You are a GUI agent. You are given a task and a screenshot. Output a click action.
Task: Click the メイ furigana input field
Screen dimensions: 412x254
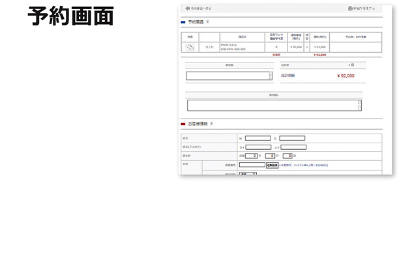[293, 147]
